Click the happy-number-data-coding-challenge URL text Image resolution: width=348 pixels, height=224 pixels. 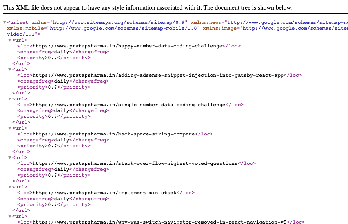tap(128, 46)
